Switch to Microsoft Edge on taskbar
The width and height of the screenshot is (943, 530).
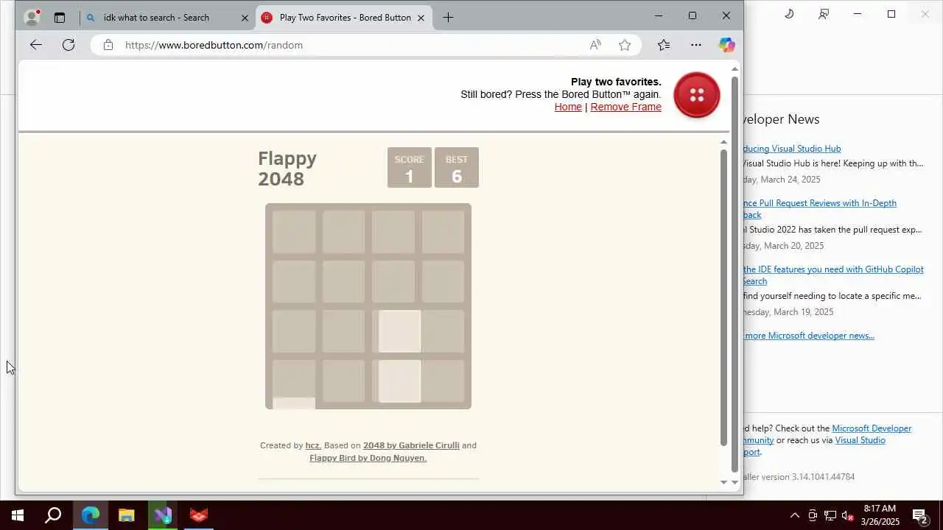[x=90, y=515]
